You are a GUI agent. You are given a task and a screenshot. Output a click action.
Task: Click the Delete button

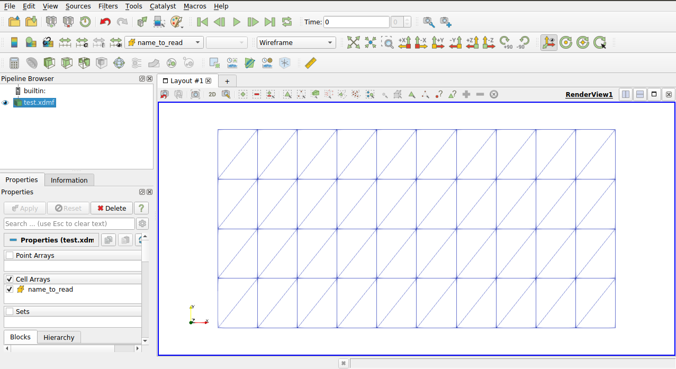pyautogui.click(x=111, y=208)
